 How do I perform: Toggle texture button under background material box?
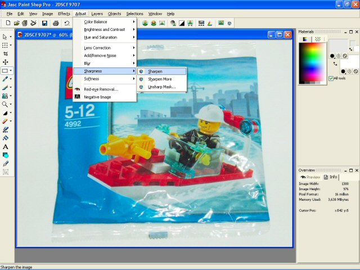tap(349, 71)
